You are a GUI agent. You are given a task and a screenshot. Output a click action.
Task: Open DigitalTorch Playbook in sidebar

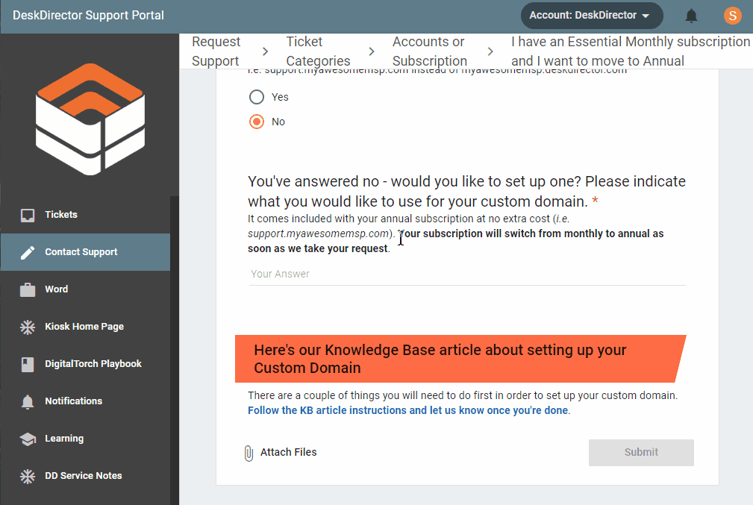(x=86, y=364)
